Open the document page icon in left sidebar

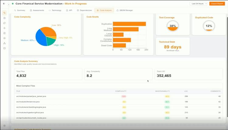tap(5, 18)
